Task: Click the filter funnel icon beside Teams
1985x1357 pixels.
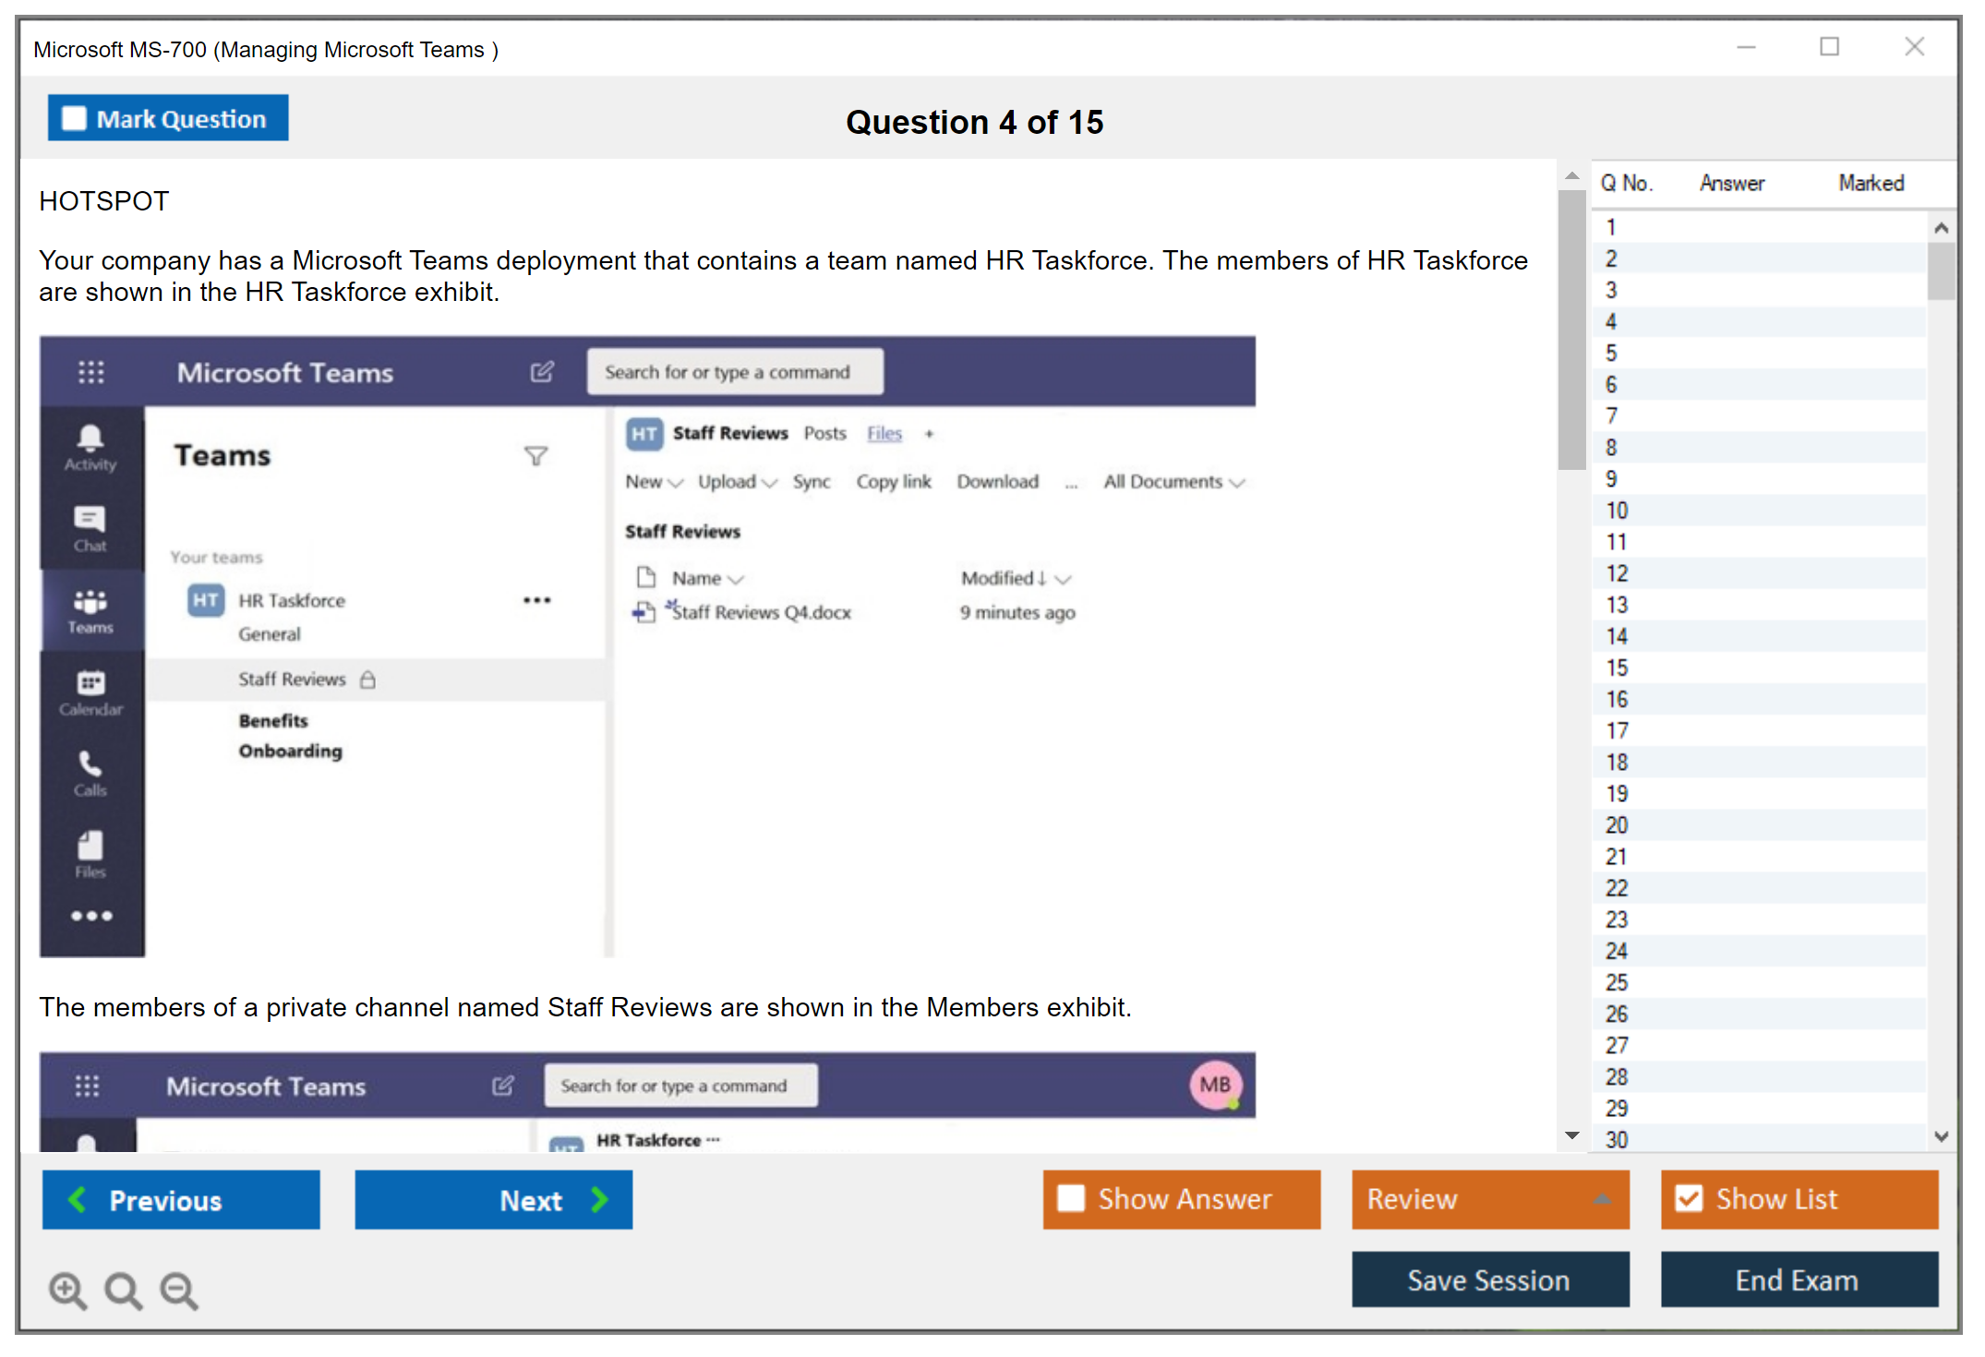Action: click(x=535, y=456)
